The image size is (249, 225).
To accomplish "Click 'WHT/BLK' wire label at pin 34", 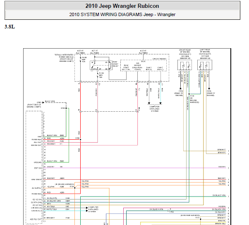I will point(51,206).
